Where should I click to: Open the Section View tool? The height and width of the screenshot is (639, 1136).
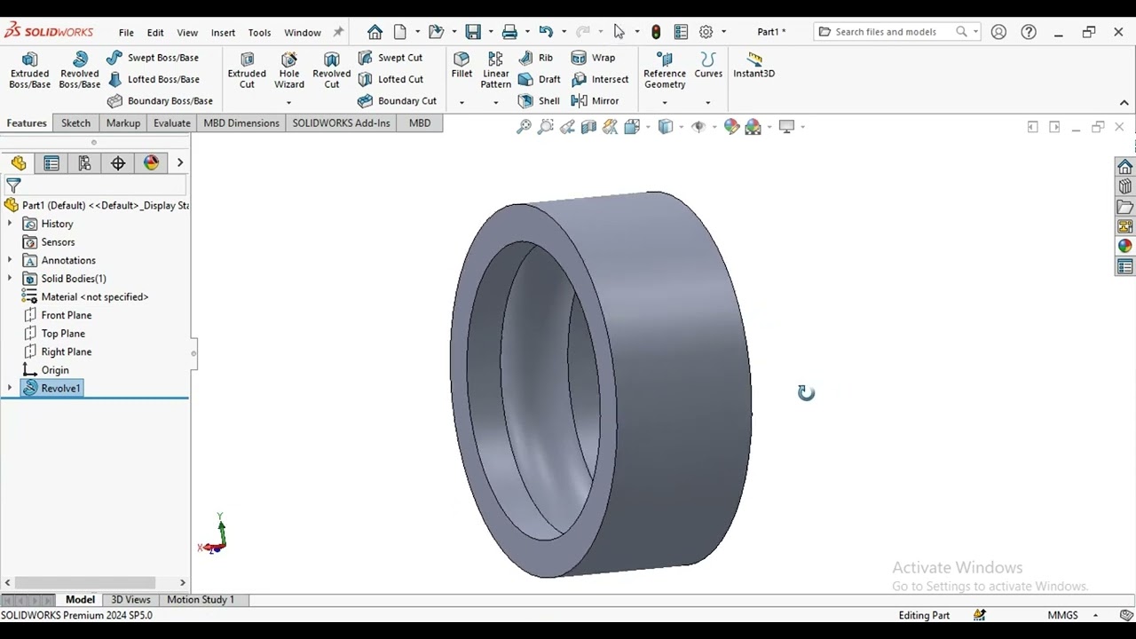[588, 127]
